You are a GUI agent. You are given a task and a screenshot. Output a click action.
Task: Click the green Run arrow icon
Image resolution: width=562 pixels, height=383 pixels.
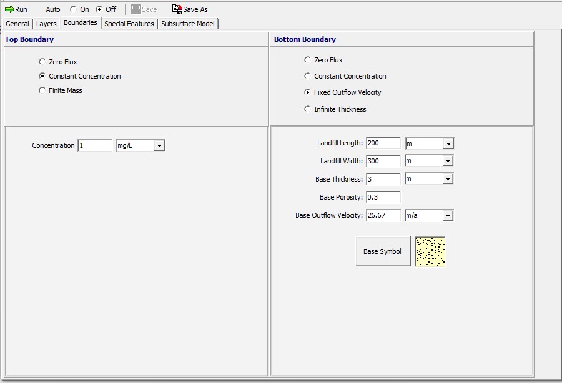coord(9,9)
